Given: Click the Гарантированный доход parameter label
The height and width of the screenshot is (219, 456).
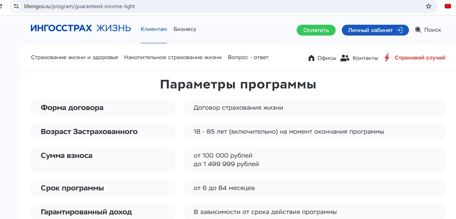Looking at the screenshot, I should point(86,212).
